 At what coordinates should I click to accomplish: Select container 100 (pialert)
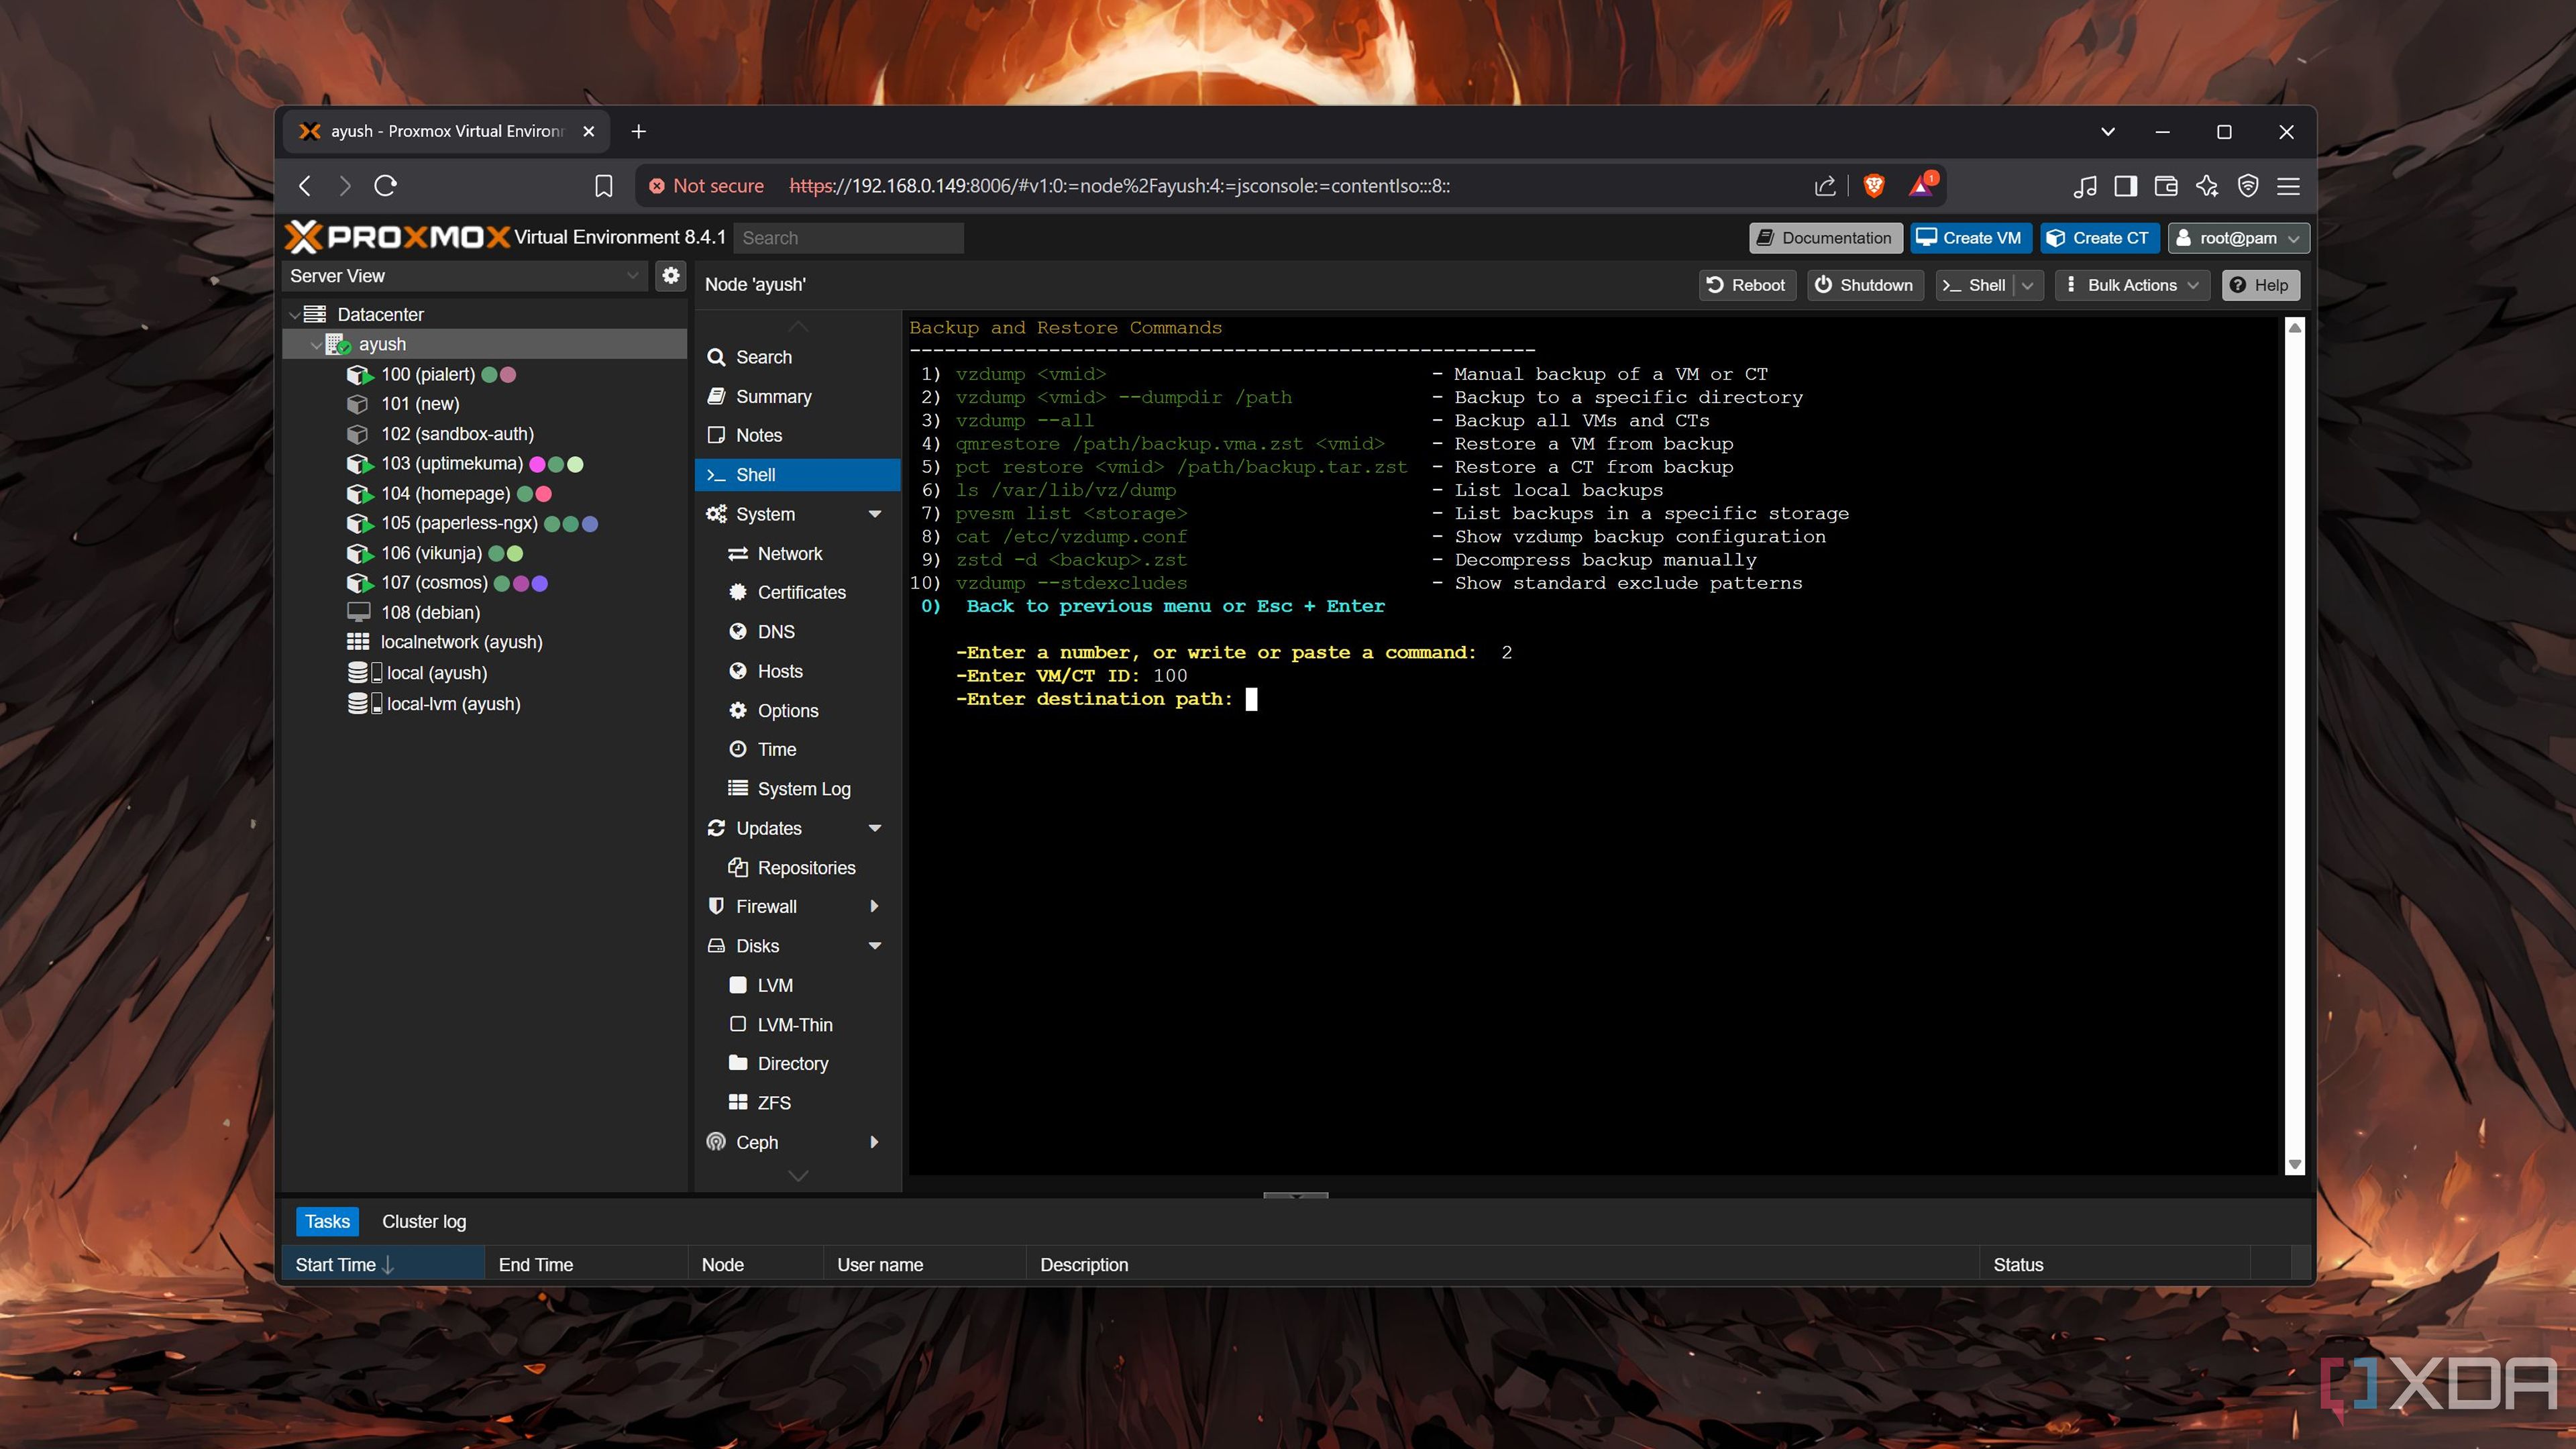coord(427,374)
